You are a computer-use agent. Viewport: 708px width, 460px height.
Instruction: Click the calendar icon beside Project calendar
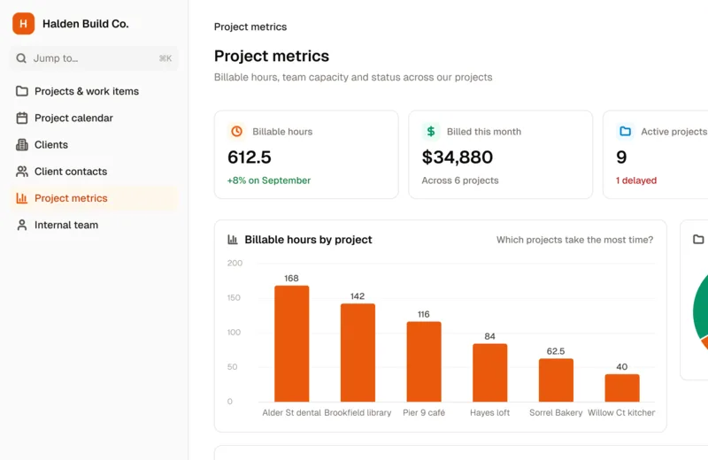tap(21, 118)
